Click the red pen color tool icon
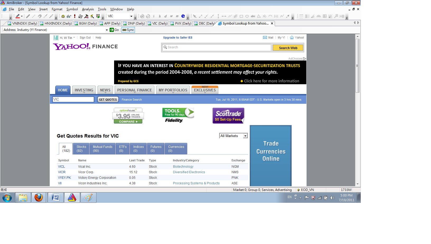Viewport: 431px width, 244px height. point(18,16)
